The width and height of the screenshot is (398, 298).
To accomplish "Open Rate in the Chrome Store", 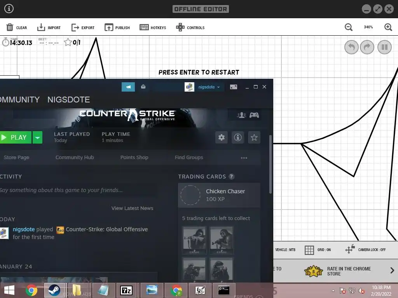I will [x=338, y=271].
